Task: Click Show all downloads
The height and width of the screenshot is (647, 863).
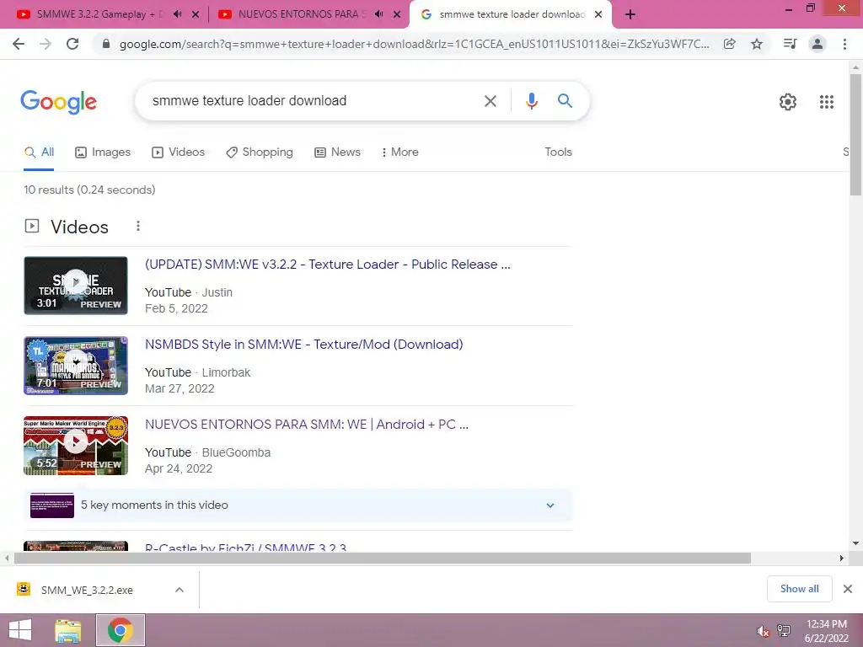Action: tap(799, 589)
